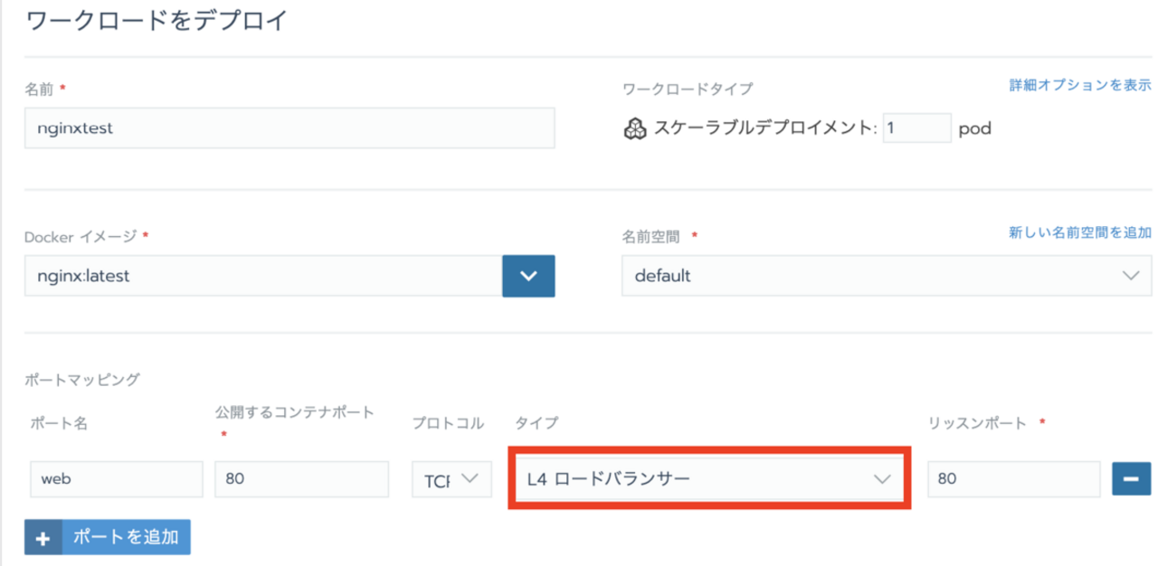Image resolution: width=1176 pixels, height=566 pixels.
Task: Click the plus icon on add-port button
Action: click(x=43, y=537)
